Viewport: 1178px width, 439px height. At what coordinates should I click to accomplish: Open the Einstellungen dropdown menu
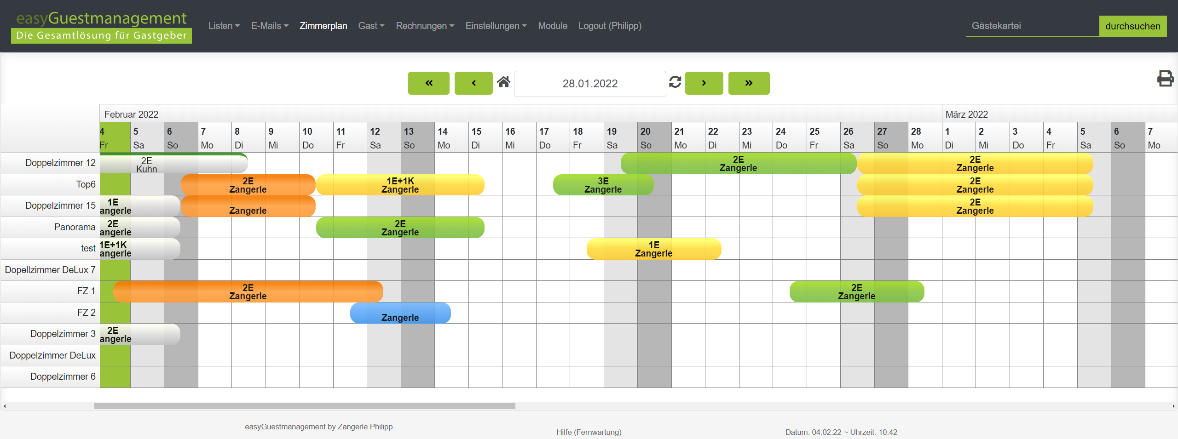click(x=496, y=26)
